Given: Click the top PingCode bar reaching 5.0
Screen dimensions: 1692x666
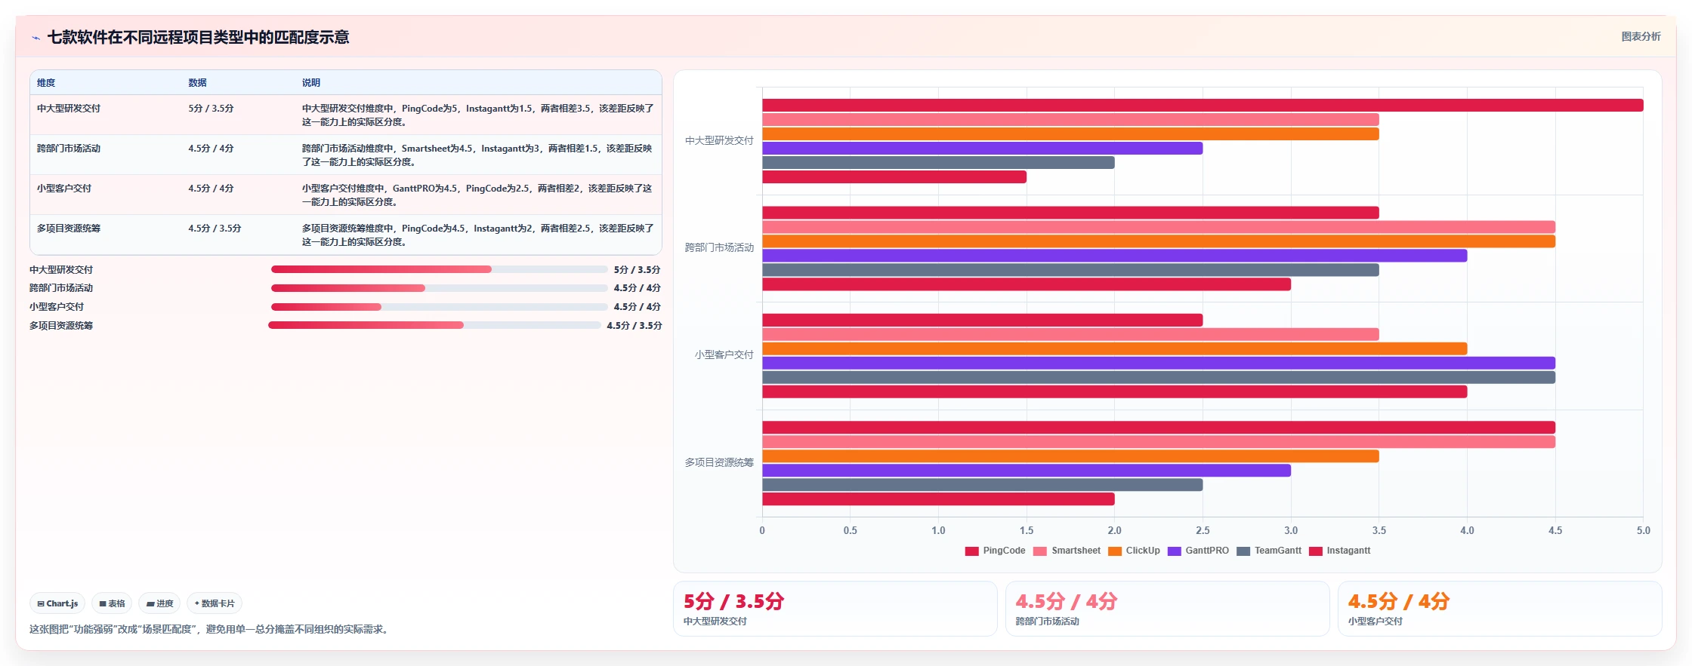Looking at the screenshot, I should point(1203,105).
